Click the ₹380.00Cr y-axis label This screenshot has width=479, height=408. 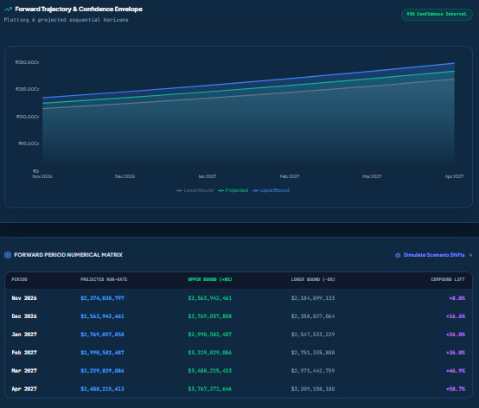click(27, 62)
